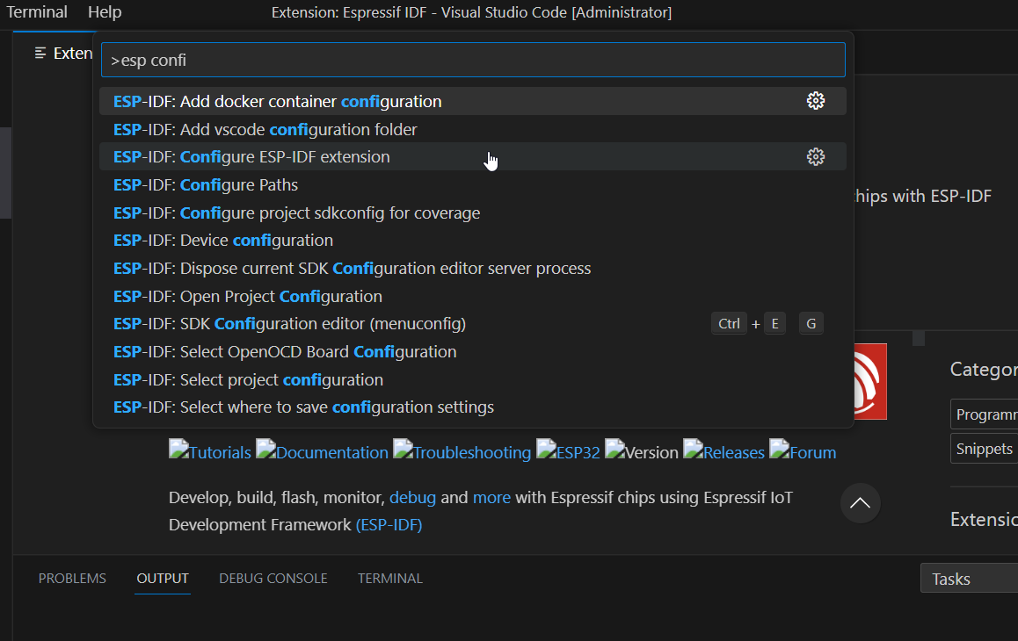The height and width of the screenshot is (641, 1018).
Task: Pick Select where to save configuration settings
Action: pyautogui.click(x=473, y=407)
